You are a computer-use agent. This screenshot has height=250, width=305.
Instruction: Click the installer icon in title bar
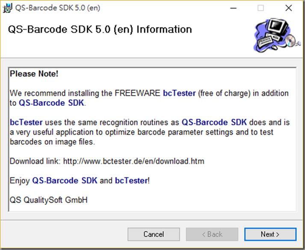coord(7,8)
